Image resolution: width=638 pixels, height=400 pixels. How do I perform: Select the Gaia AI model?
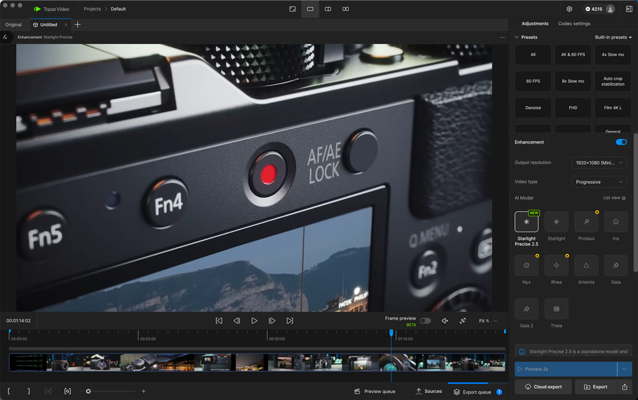(x=616, y=265)
